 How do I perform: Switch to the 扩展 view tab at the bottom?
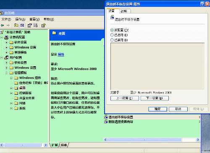point(55,145)
